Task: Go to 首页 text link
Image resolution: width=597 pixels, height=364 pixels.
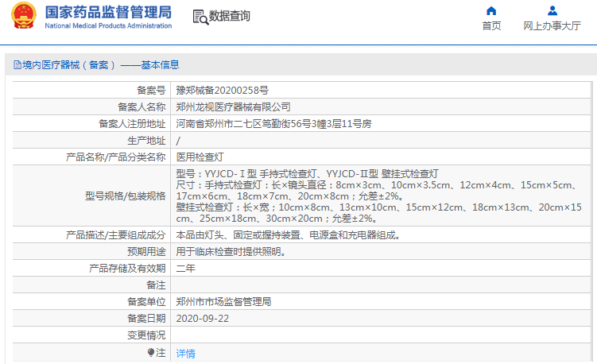Action: click(x=491, y=26)
